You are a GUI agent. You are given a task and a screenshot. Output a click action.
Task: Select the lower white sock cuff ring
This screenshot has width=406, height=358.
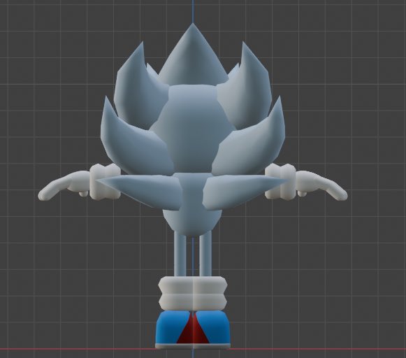point(193,301)
